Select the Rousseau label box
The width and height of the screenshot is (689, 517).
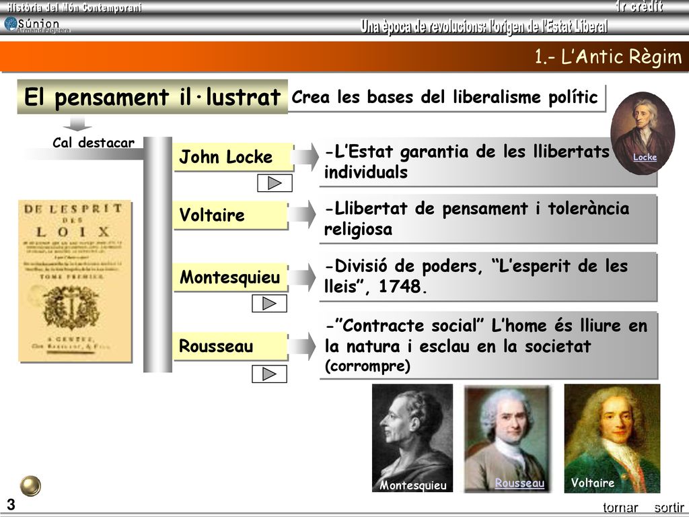tap(230, 346)
